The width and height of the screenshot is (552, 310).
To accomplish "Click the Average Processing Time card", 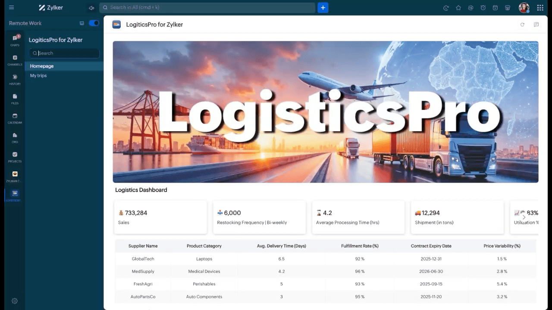I will click(358, 217).
